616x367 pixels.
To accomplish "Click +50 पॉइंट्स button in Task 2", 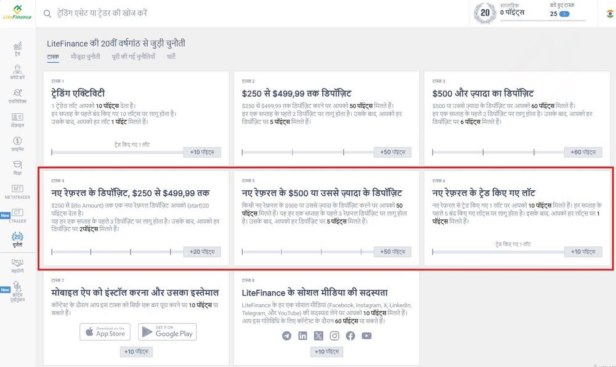I will point(392,152).
